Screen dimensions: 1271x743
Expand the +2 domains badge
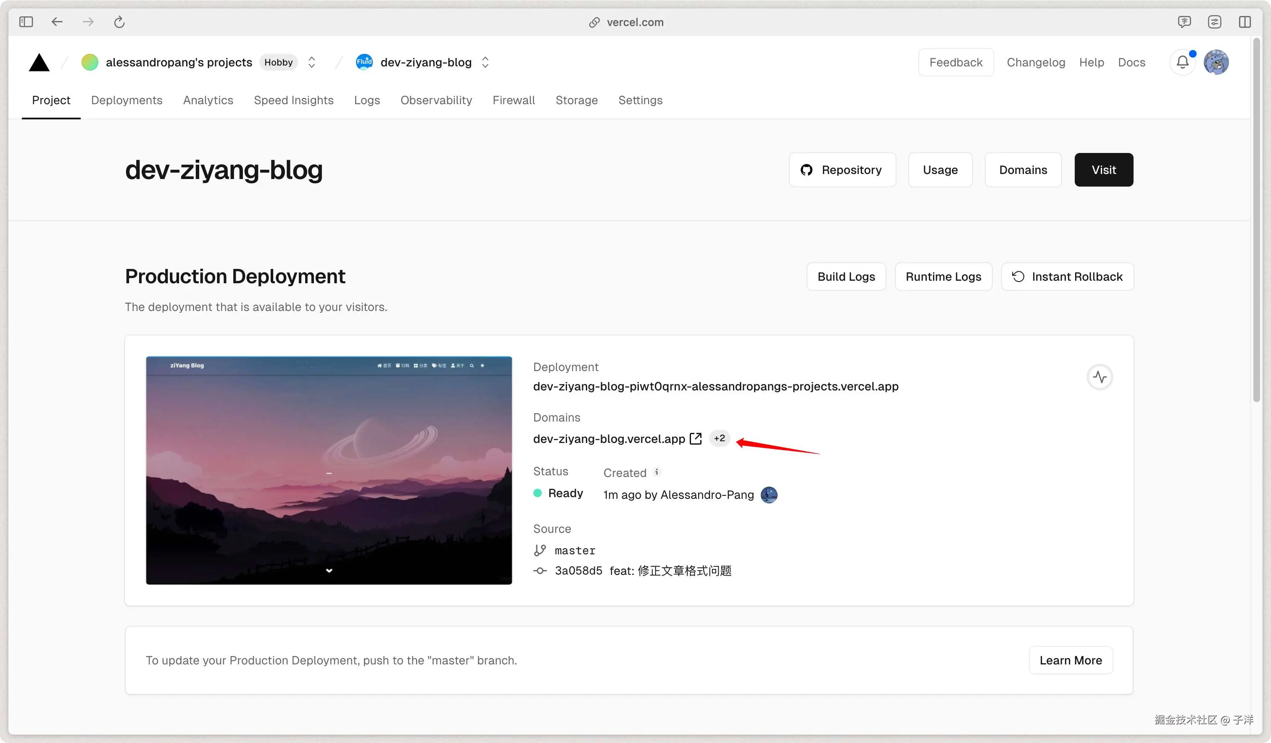(x=719, y=438)
